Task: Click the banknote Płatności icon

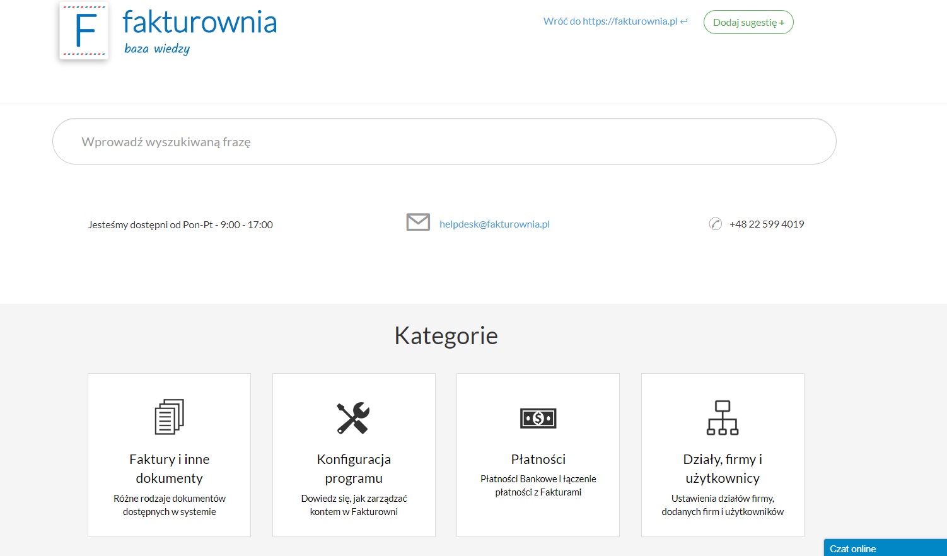Action: click(538, 418)
